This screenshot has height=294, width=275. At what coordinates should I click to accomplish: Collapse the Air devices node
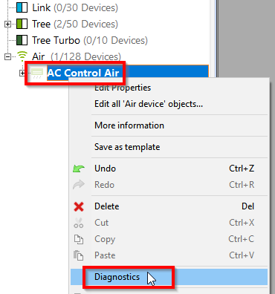point(7,57)
